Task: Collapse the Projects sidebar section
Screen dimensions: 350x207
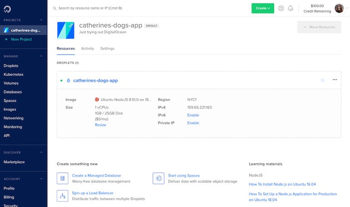Action: click(41, 20)
